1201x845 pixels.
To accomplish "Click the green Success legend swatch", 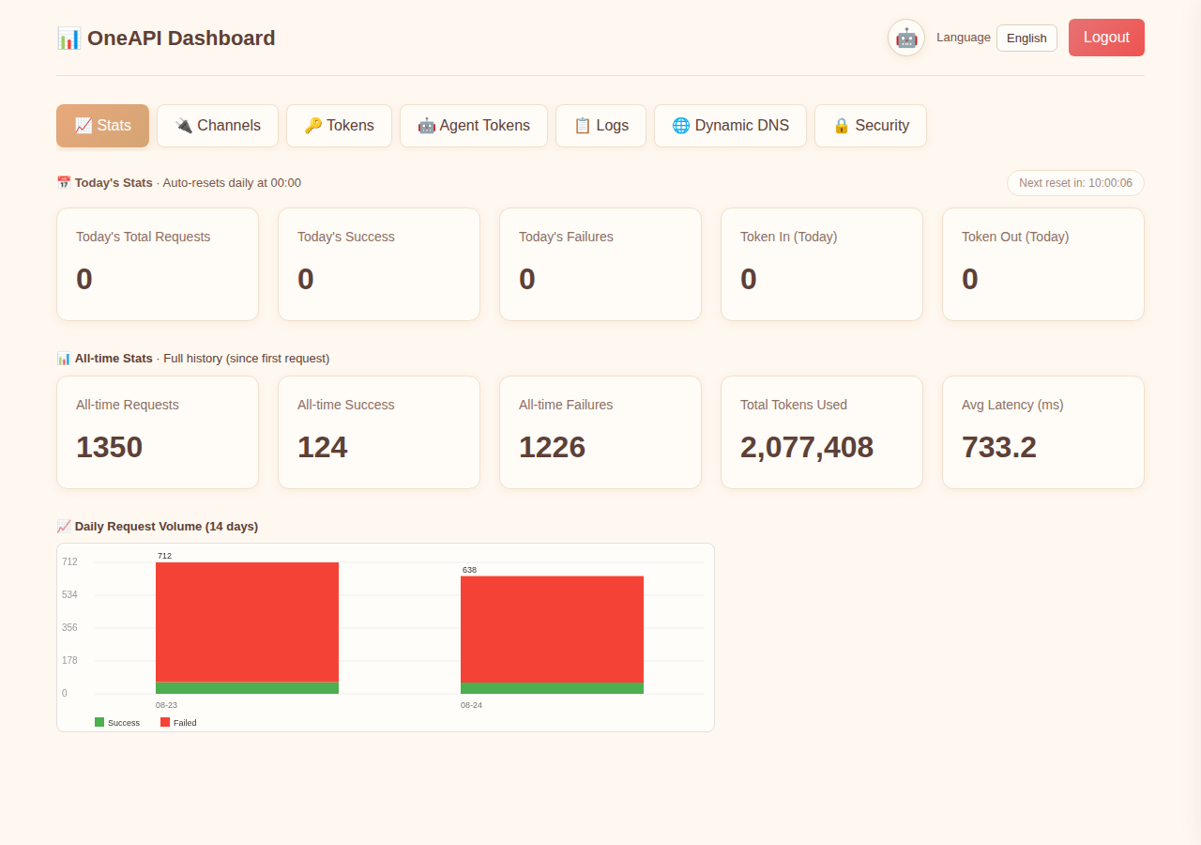I will 99,722.
